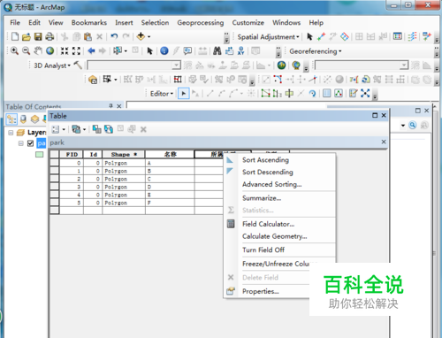This screenshot has width=442, height=338.
Task: Click the Fixed Zoom Out icon
Action: click(x=76, y=50)
